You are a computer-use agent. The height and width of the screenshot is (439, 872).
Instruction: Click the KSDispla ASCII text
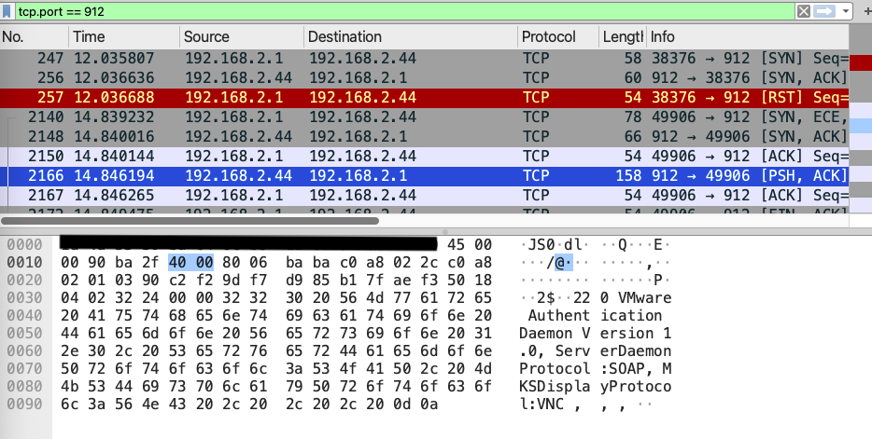[x=555, y=387]
